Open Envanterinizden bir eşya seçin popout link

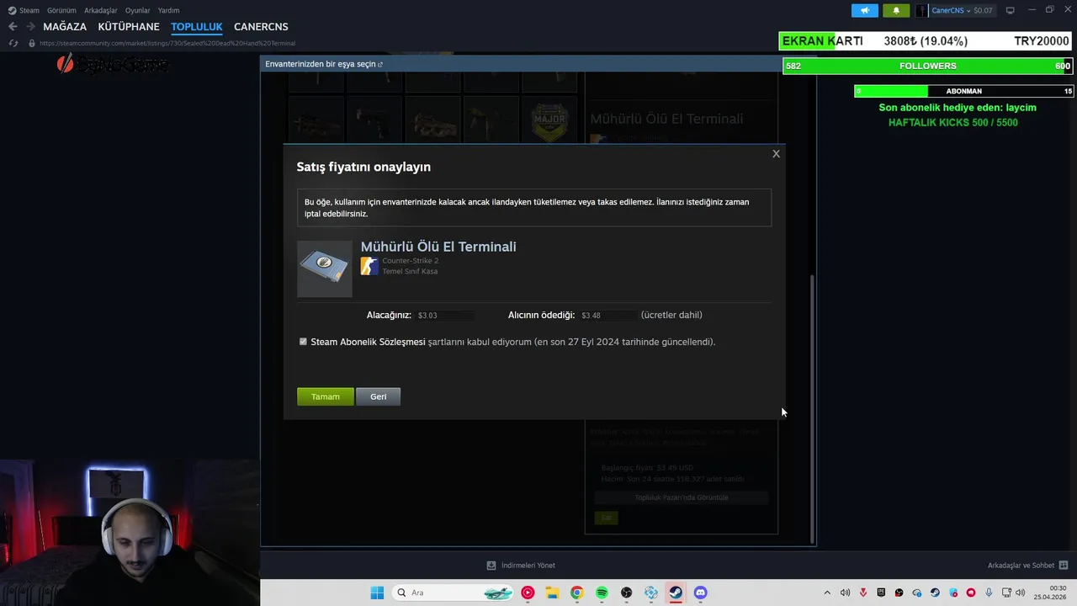click(x=324, y=64)
